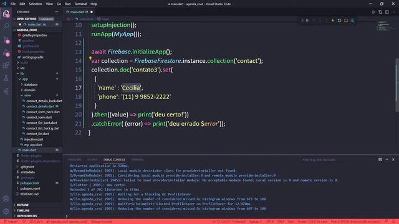Open the Run and Debug view

6,52
